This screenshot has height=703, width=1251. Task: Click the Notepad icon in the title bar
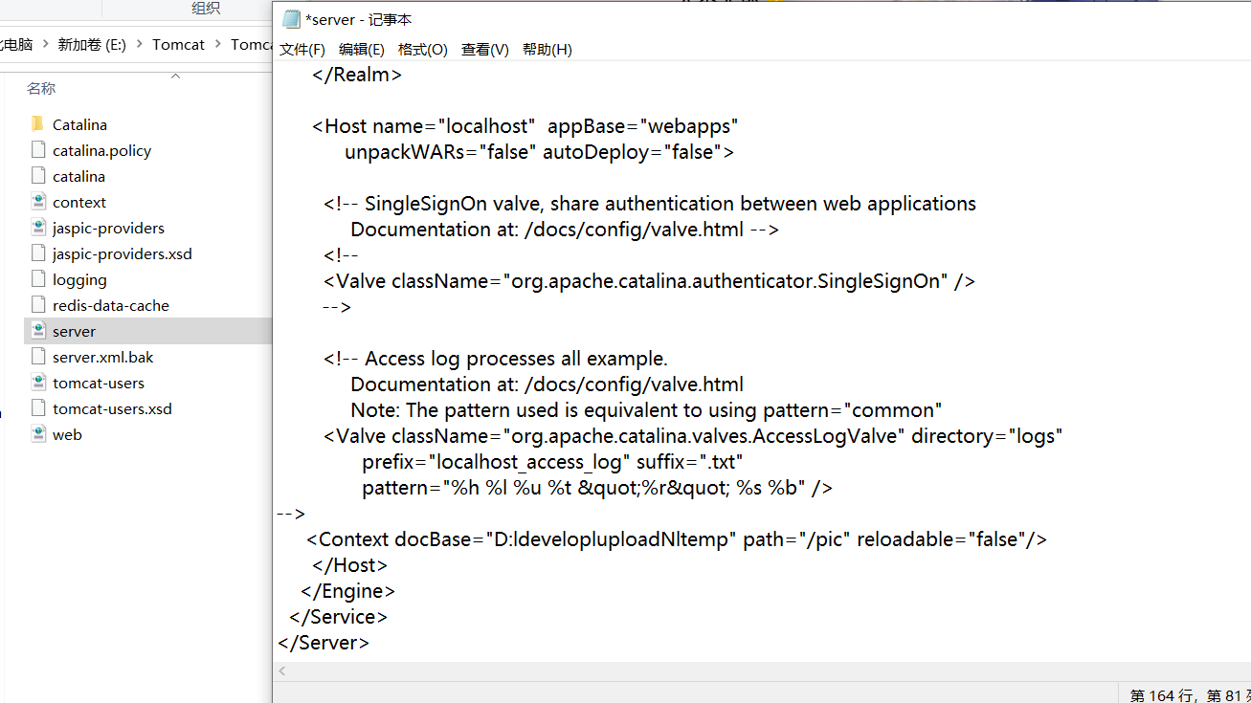pos(291,19)
